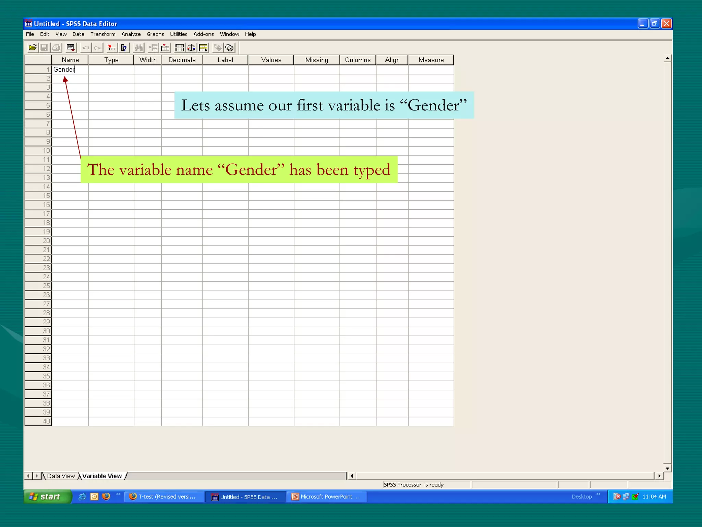Click the Type cell in row 1
The height and width of the screenshot is (527, 702).
coord(111,69)
